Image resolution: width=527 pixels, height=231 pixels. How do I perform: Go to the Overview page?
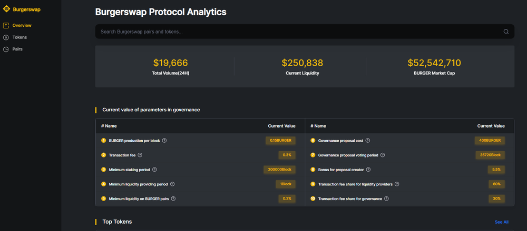[22, 25]
